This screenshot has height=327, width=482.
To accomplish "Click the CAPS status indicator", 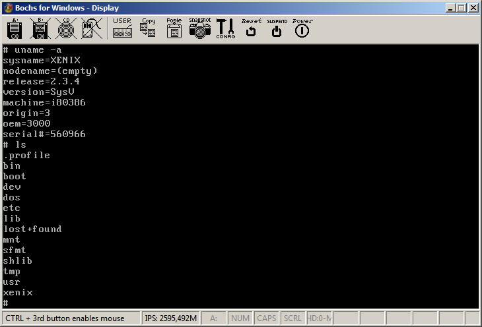I will pos(266,318).
